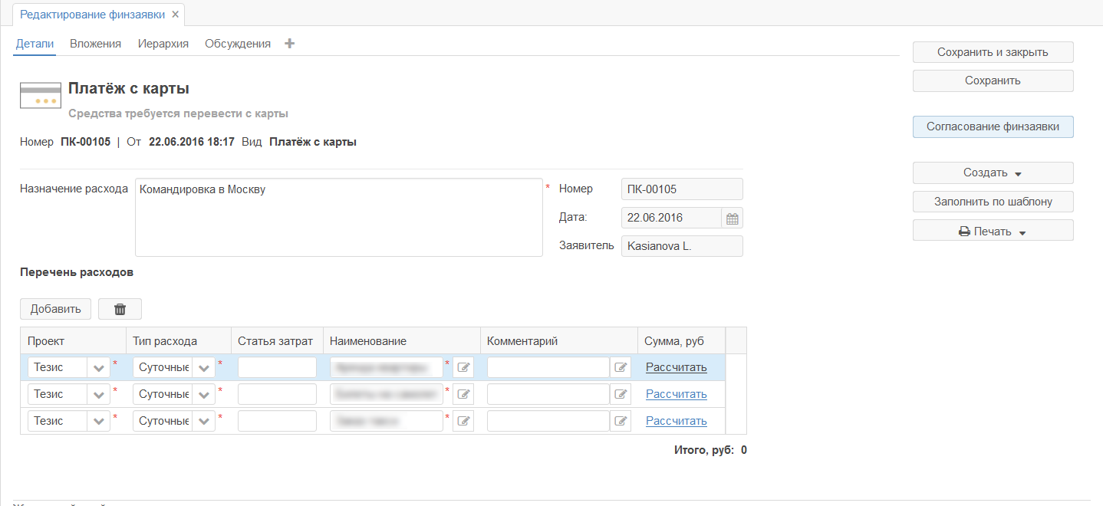
Task: Click the Сохранить button
Action: 993,80
